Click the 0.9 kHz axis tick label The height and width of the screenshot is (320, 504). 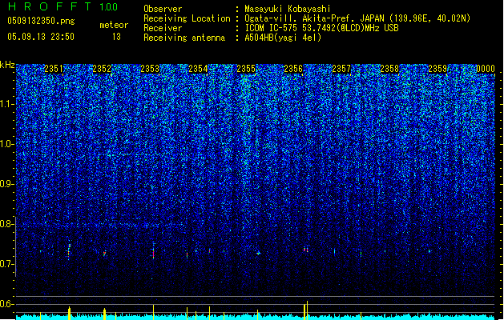pyautogui.click(x=7, y=184)
